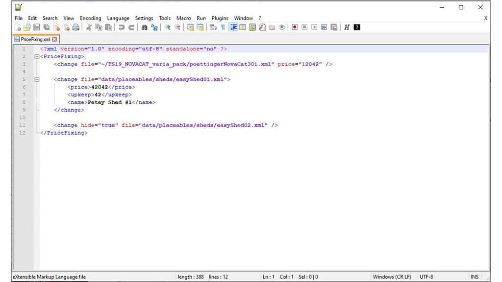This screenshot has width=502, height=282.
Task: Open the Replace dialog from toolbar
Action: click(x=154, y=27)
